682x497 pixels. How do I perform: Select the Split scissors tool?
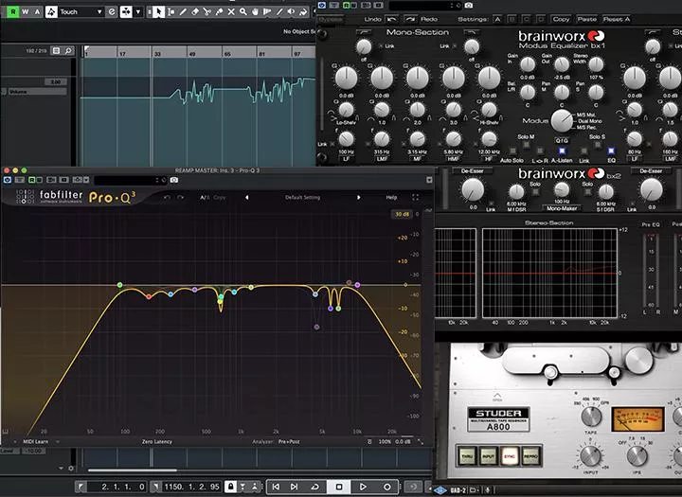(x=207, y=11)
